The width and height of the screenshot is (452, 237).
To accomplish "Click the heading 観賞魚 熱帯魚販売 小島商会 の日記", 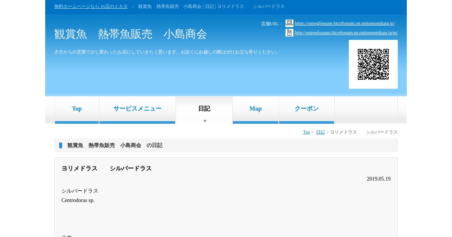I will [115, 145].
